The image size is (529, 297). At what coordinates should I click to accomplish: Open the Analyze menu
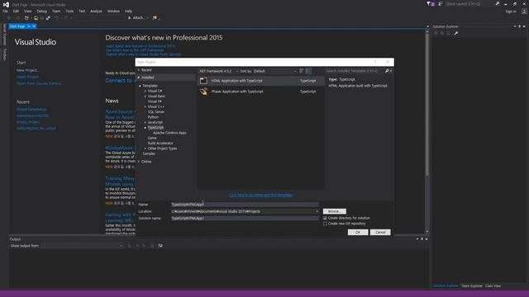96,11
